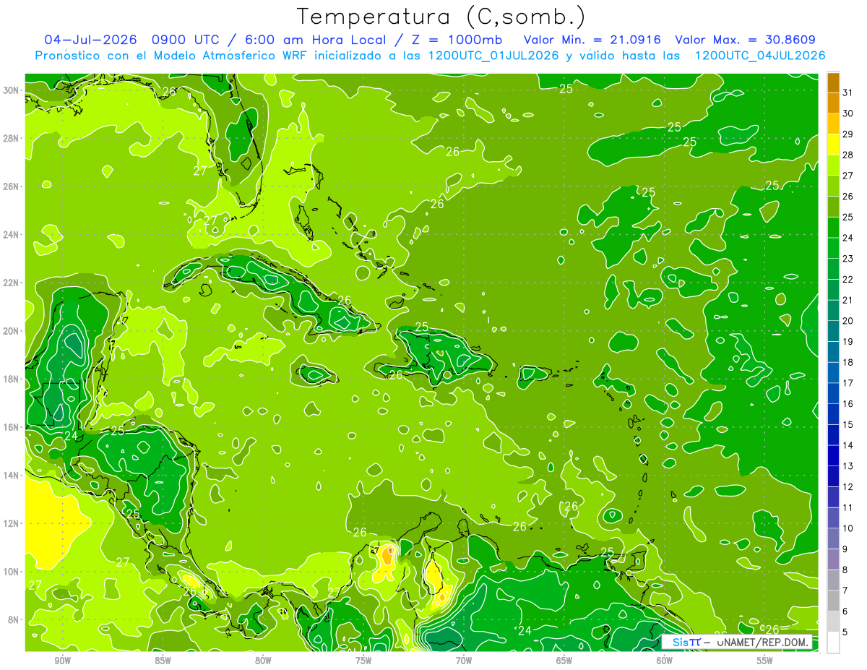This screenshot has height=670, width=867.
Task: Click the '1200UTC_01JUL2026' initialization timestamp
Action: [x=493, y=56]
